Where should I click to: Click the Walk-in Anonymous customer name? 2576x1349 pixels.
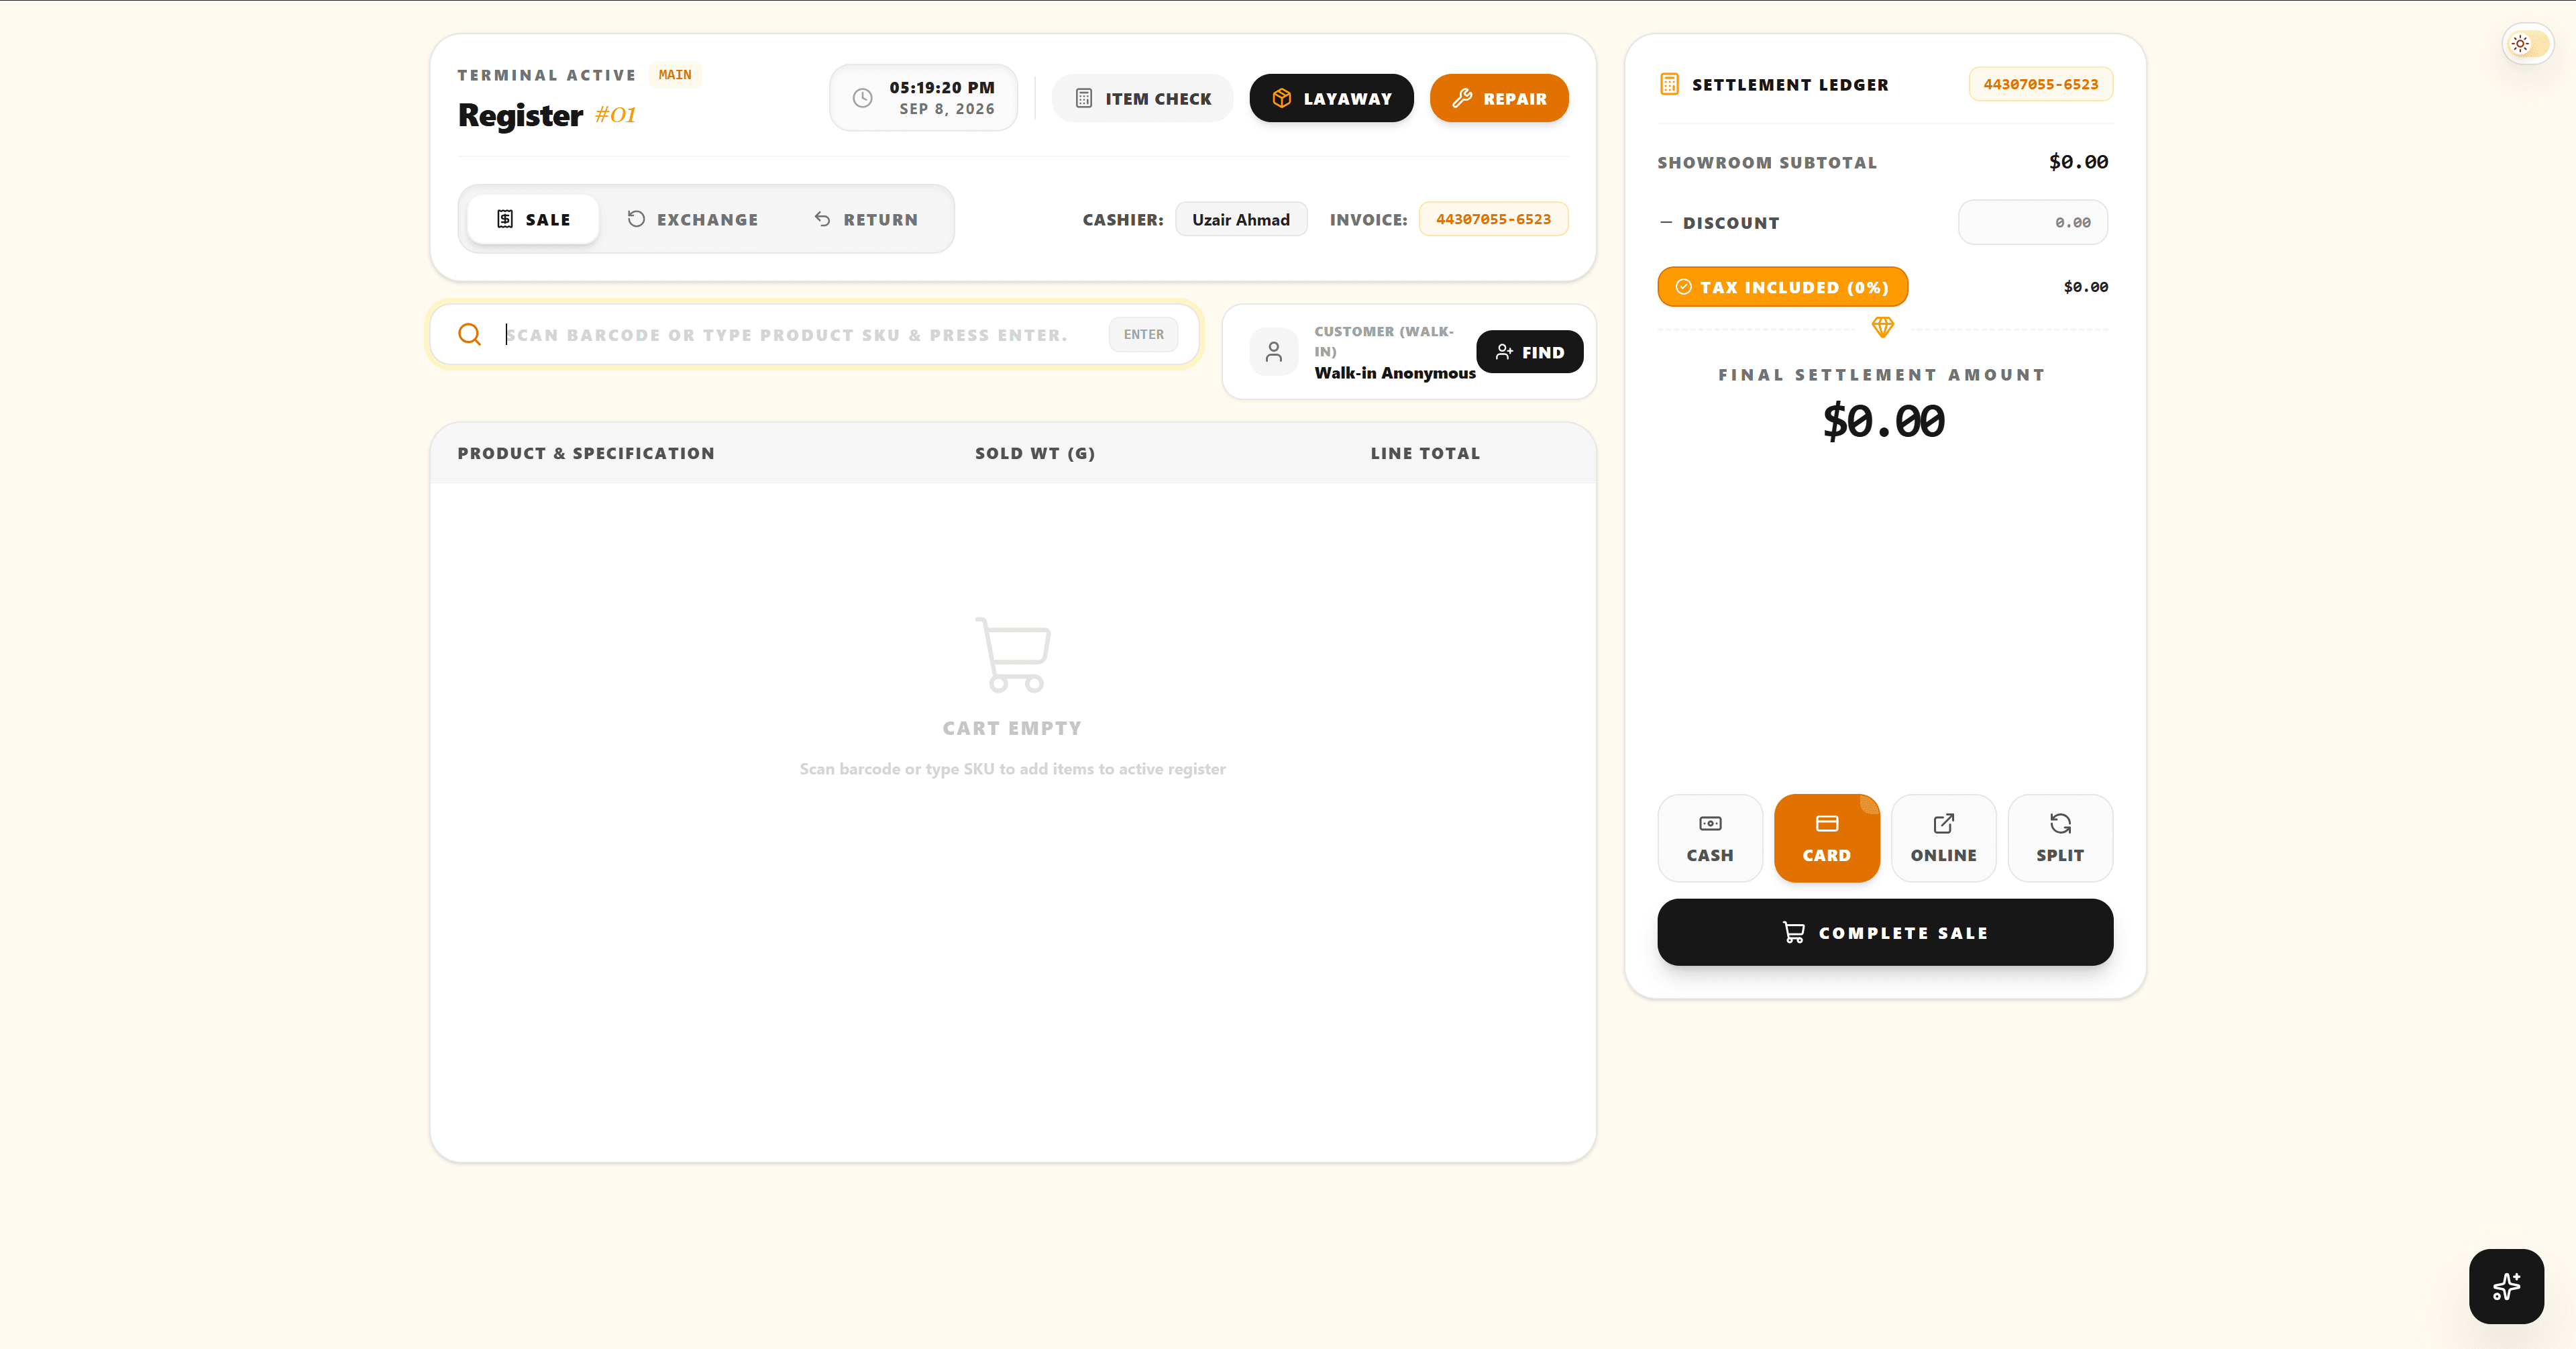pyautogui.click(x=1394, y=372)
